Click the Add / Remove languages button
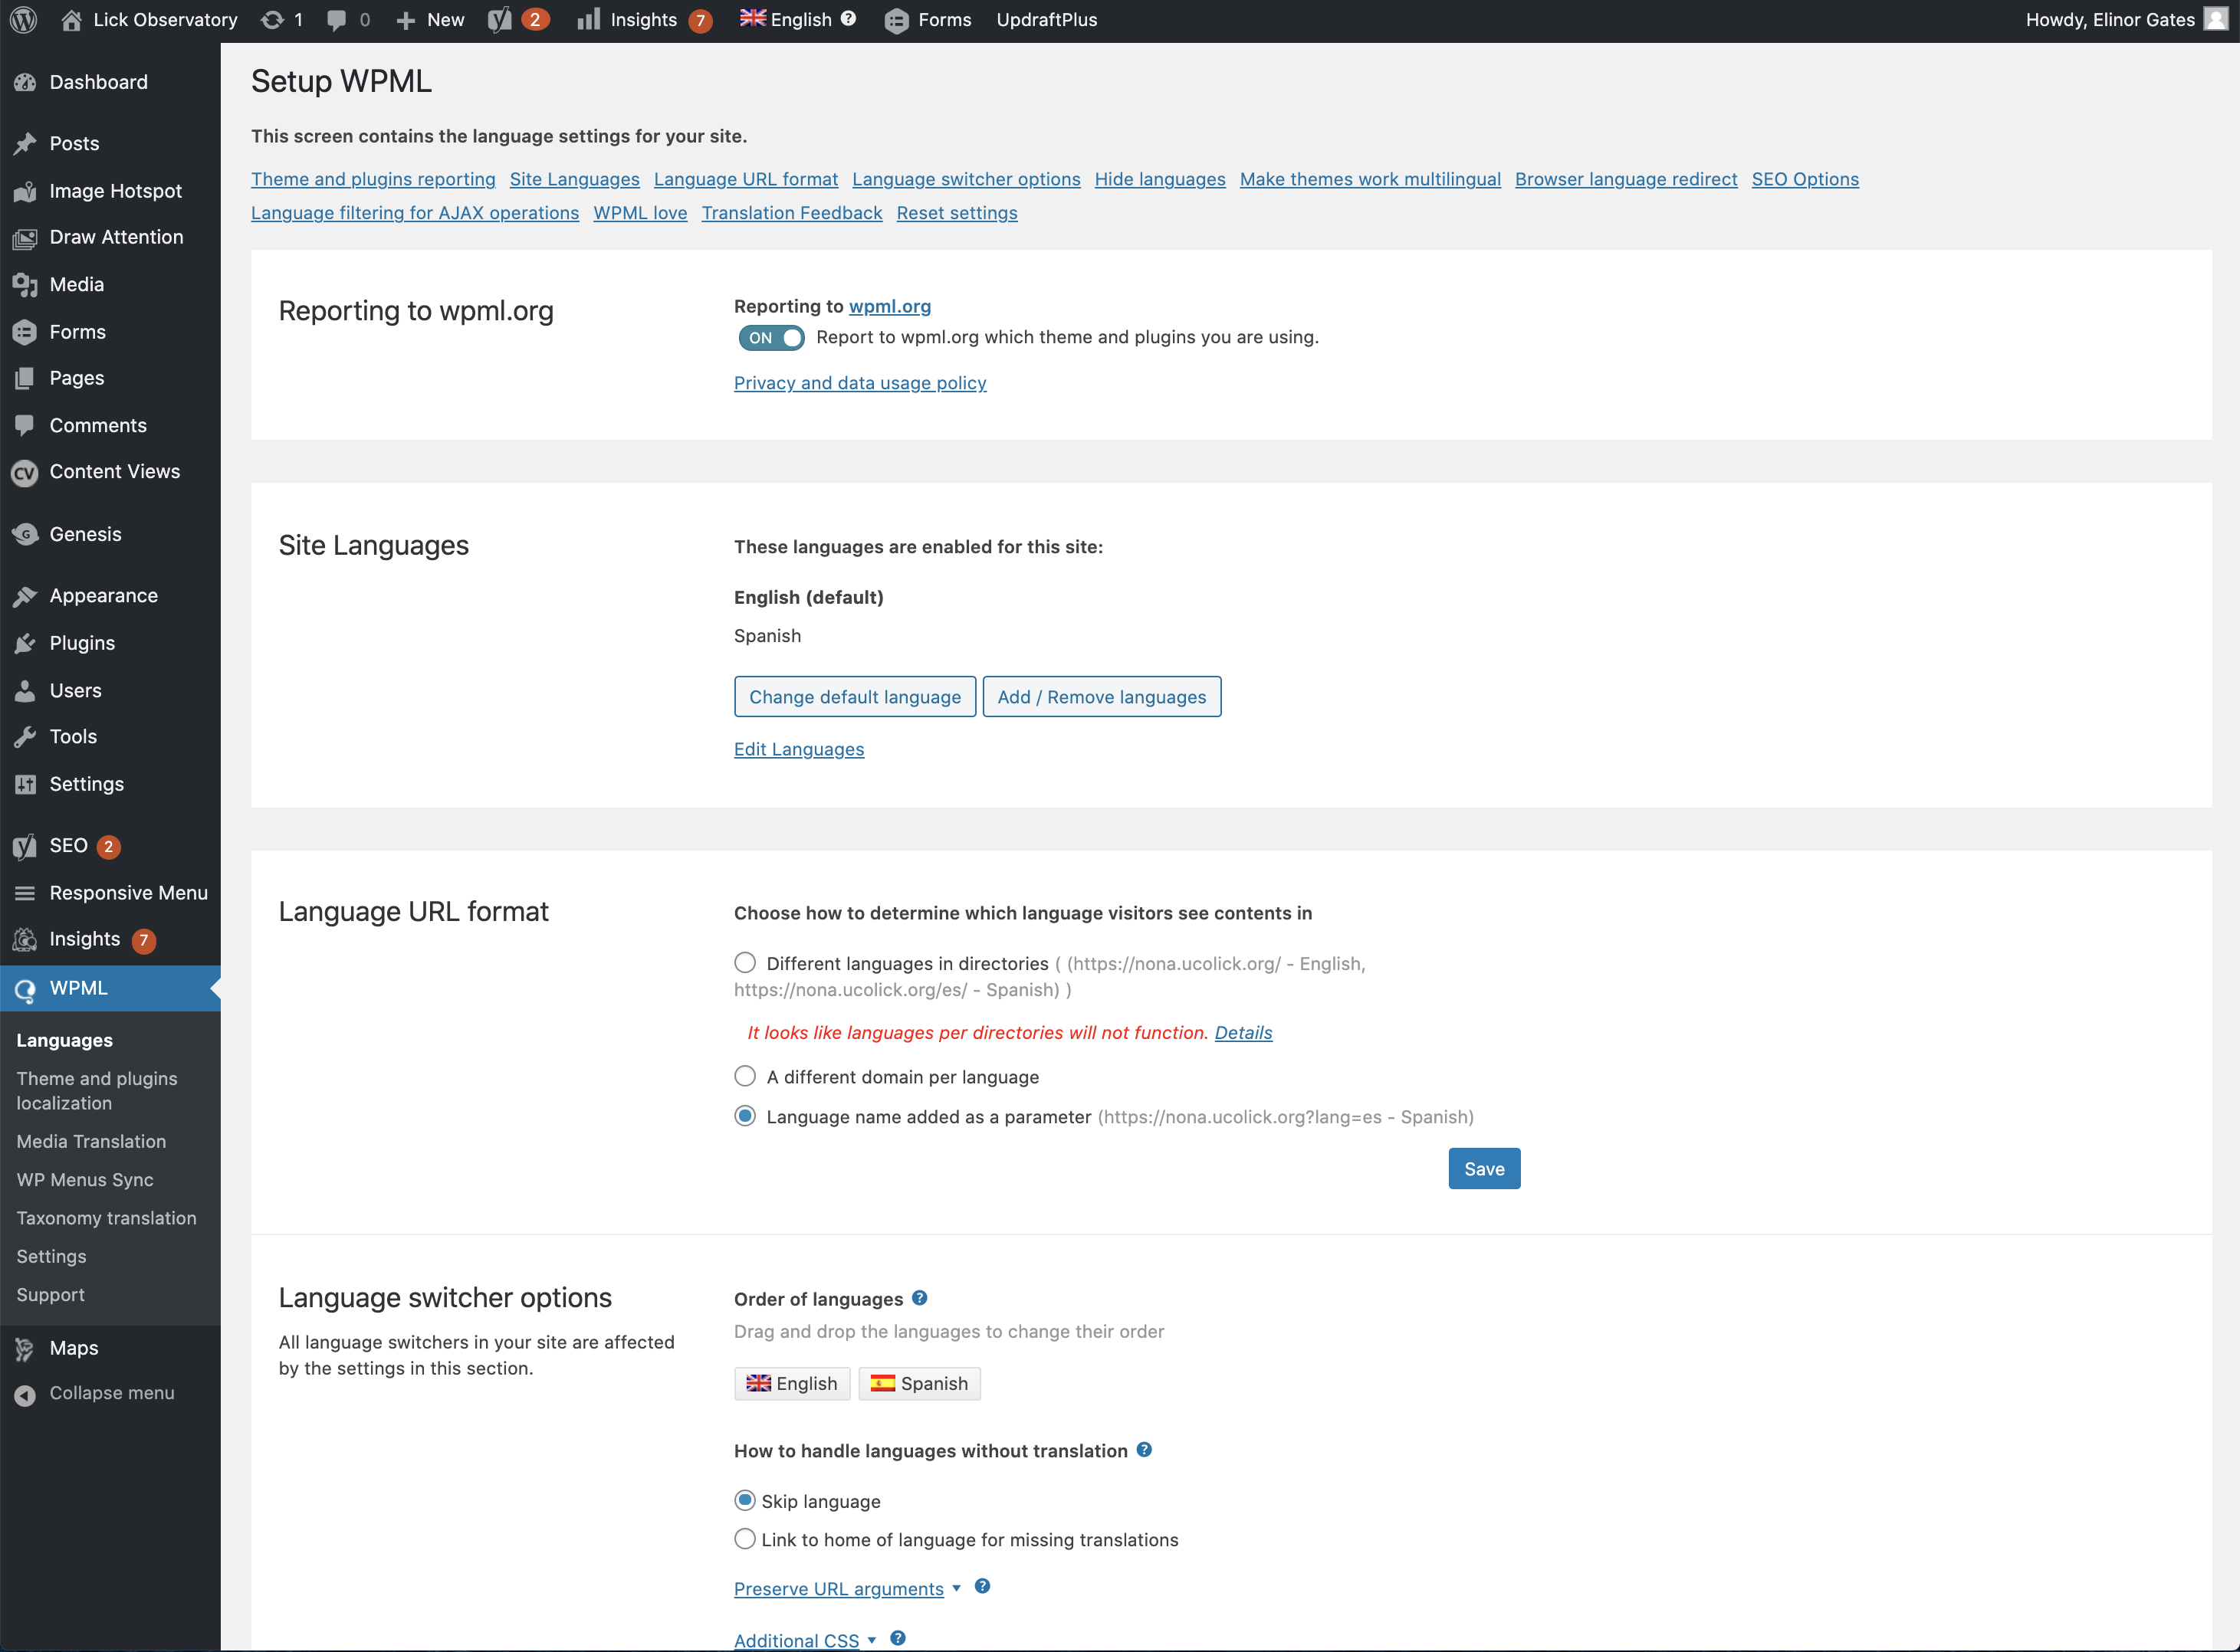 click(x=1102, y=697)
